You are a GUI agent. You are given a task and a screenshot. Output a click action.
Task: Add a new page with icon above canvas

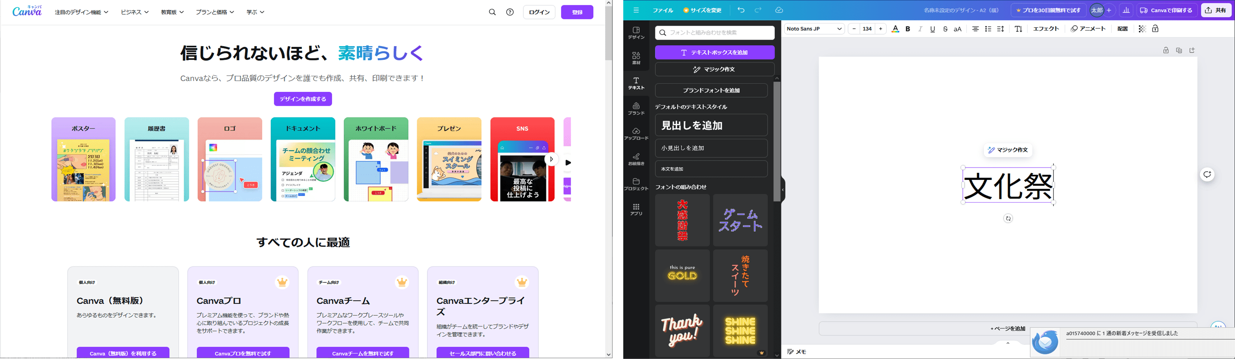(x=1192, y=50)
